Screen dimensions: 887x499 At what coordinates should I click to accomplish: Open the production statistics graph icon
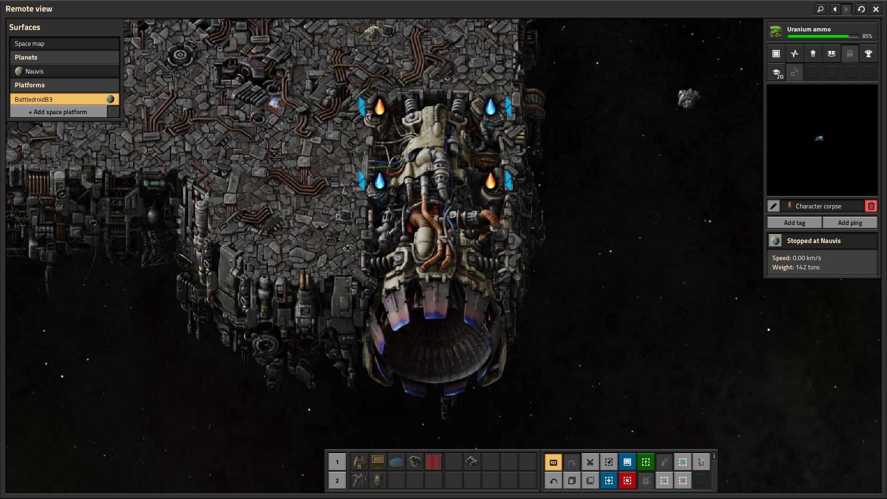pos(794,54)
